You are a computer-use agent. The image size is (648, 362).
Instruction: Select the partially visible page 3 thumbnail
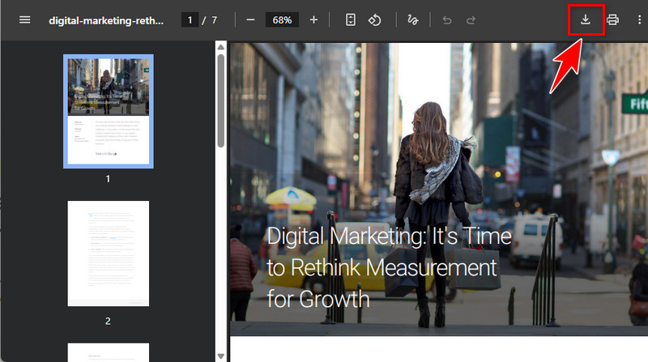coord(108,352)
